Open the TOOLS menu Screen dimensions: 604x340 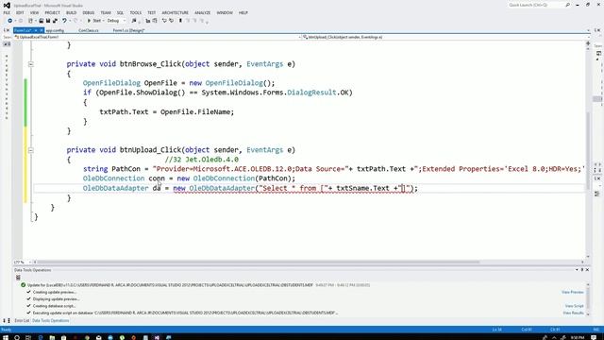pos(136,12)
